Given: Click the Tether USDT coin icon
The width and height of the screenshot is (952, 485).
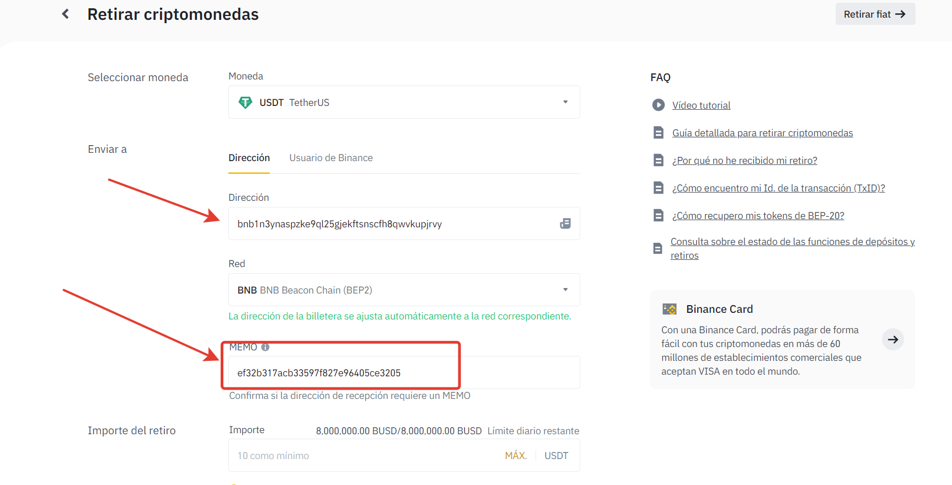Looking at the screenshot, I should coord(245,102).
